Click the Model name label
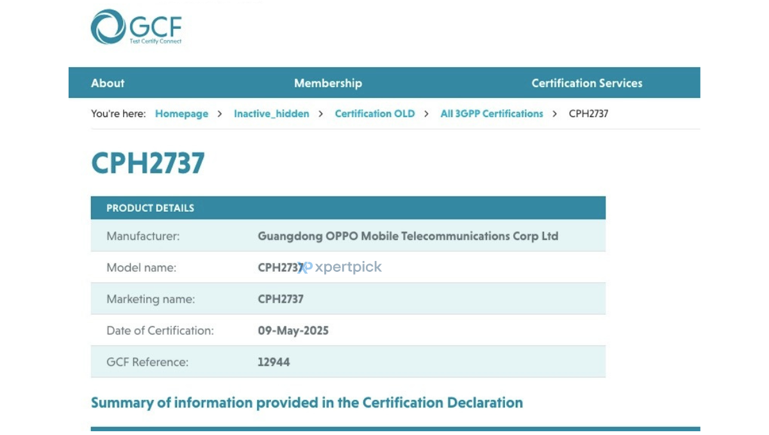The image size is (769, 435). coord(141,267)
